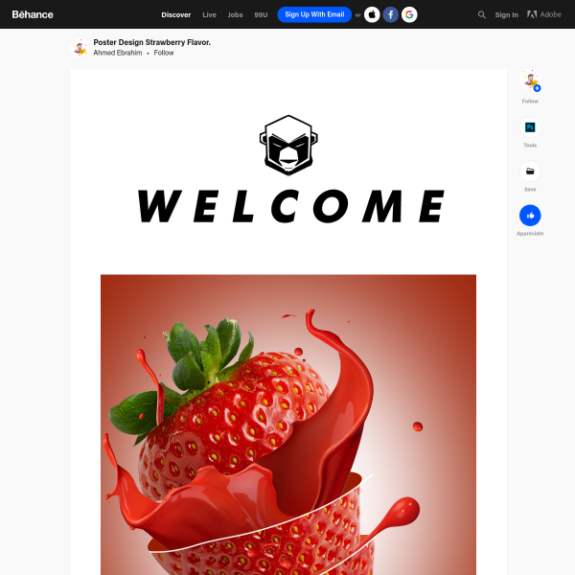Open the 99U link
This screenshot has width=575, height=575.
coord(261,14)
